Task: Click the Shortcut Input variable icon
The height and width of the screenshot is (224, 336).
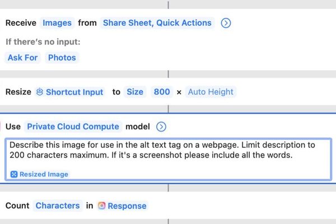Action: pyautogui.click(x=40, y=92)
